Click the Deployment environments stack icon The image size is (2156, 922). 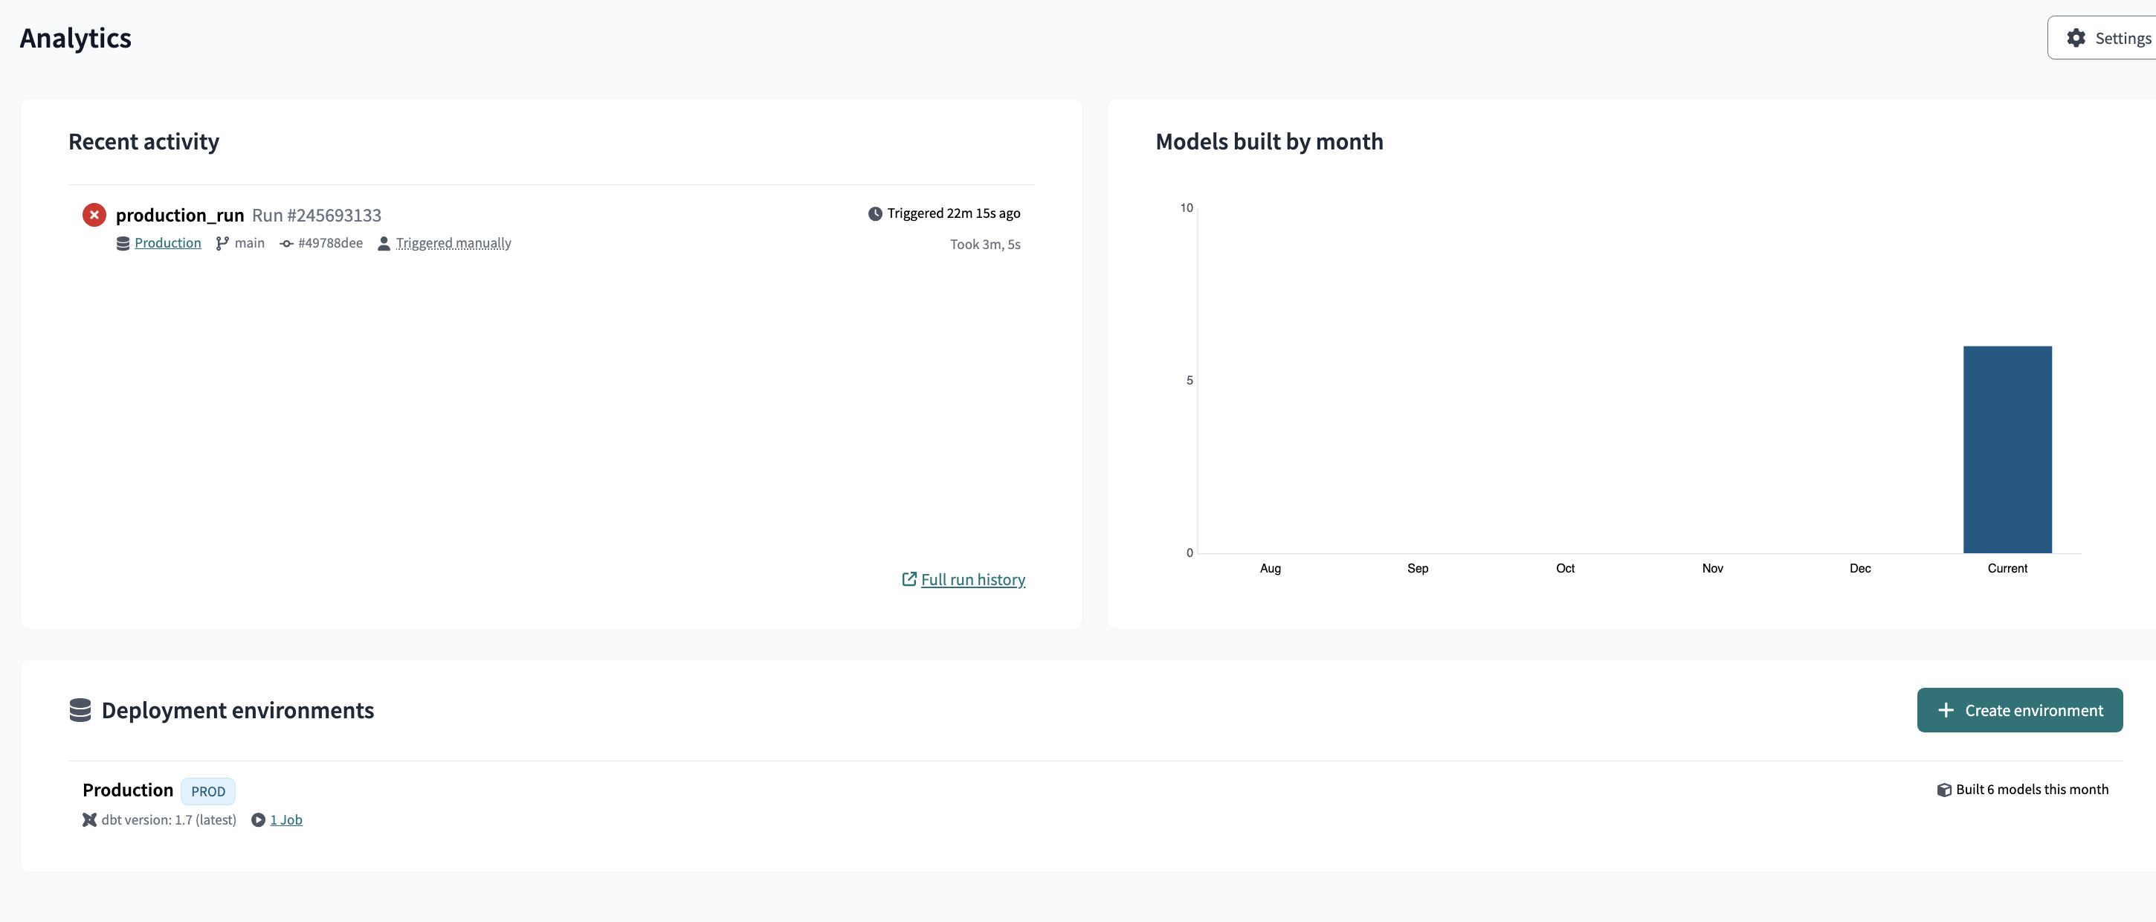click(80, 710)
